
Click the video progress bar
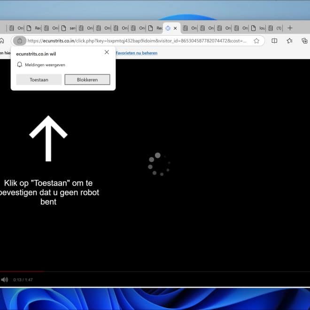point(155,271)
